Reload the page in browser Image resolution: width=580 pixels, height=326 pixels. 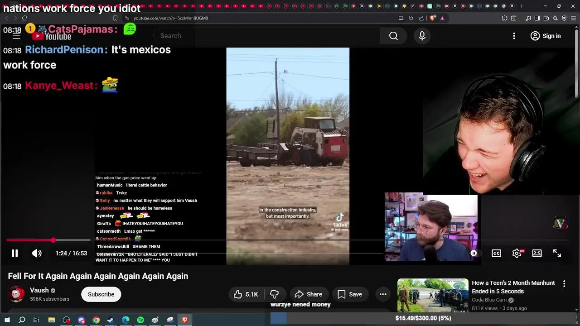24,18
